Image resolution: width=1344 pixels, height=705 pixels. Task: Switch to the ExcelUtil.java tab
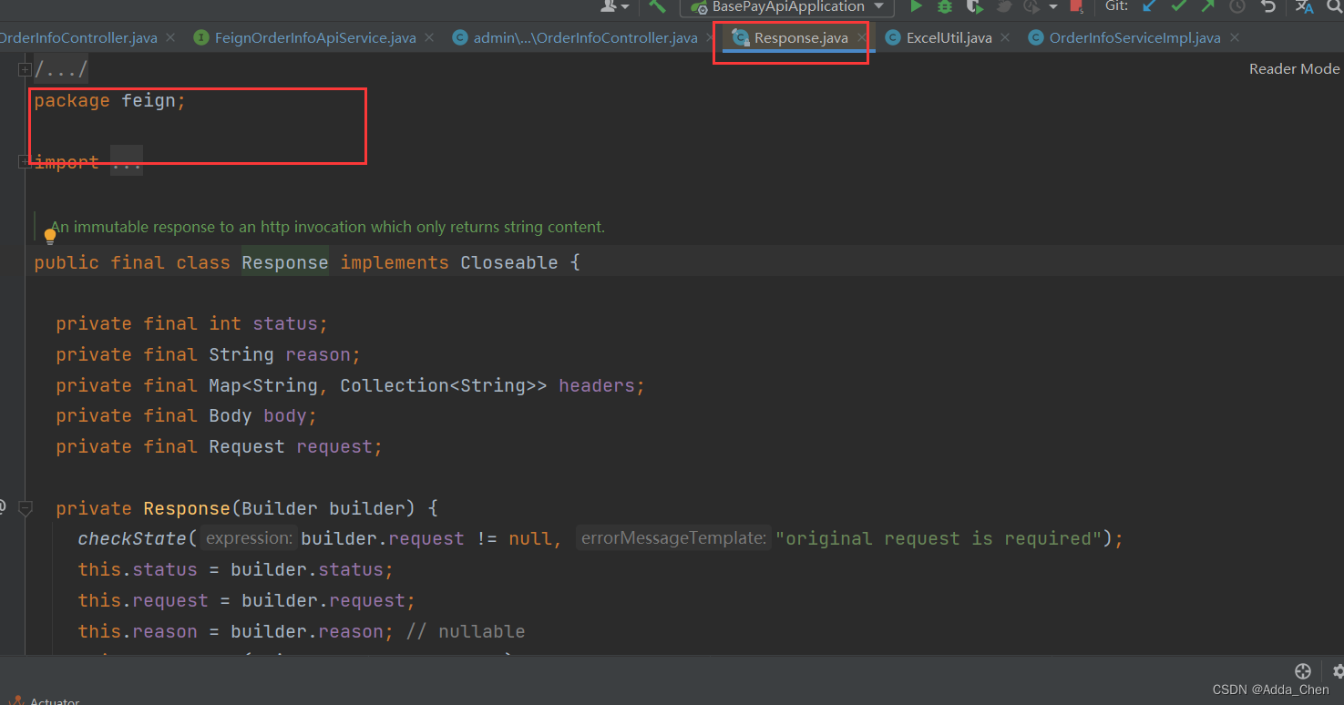pyautogui.click(x=948, y=37)
